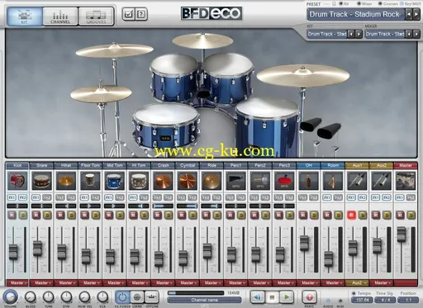Select the Mid Tom slot image
The height and width of the screenshot is (308, 423).
coord(114,181)
